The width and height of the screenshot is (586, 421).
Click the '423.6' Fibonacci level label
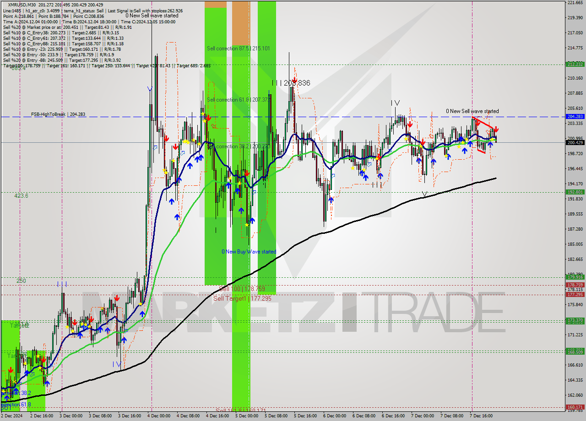(21, 195)
